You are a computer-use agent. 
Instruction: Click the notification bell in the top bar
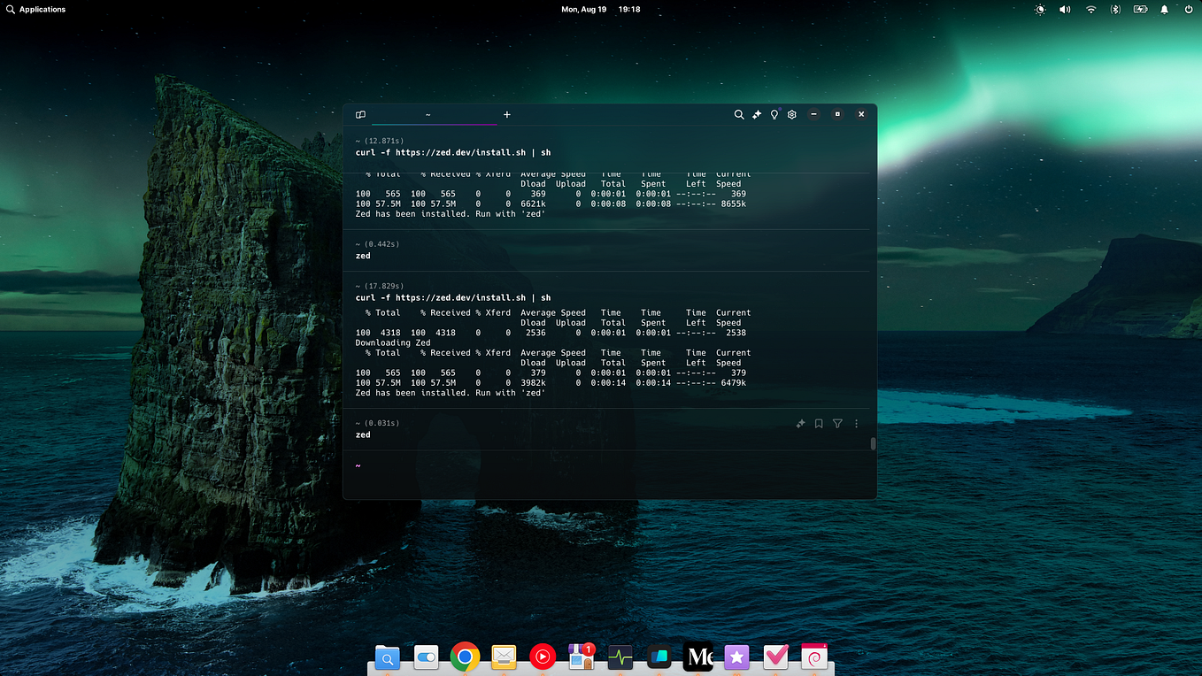(x=1164, y=9)
